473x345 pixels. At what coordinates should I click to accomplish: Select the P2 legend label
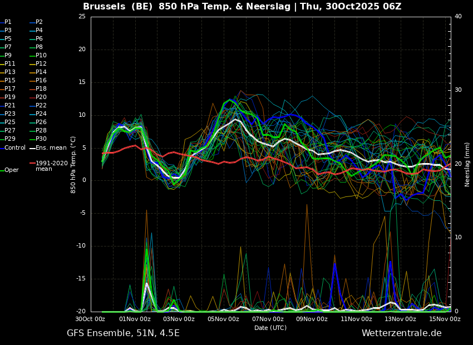[36, 22]
